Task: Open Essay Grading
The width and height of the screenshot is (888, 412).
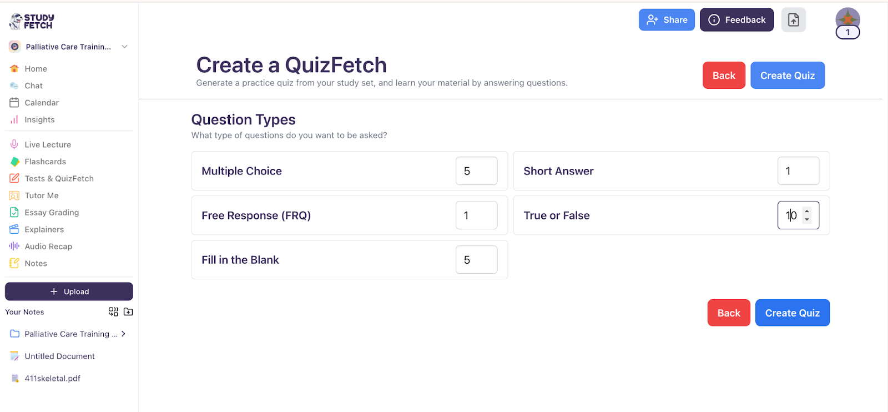Action: coord(52,212)
